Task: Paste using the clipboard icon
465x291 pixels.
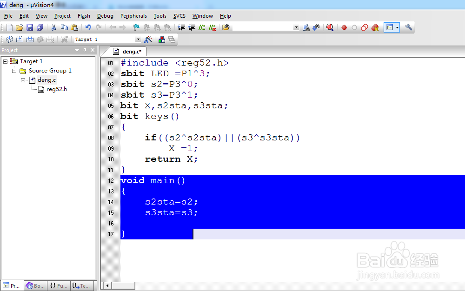Action: (x=74, y=27)
